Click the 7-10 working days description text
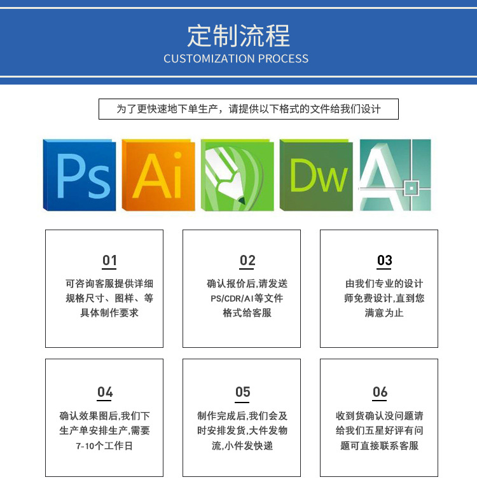Screen dimensions: 477x489 tap(104, 430)
